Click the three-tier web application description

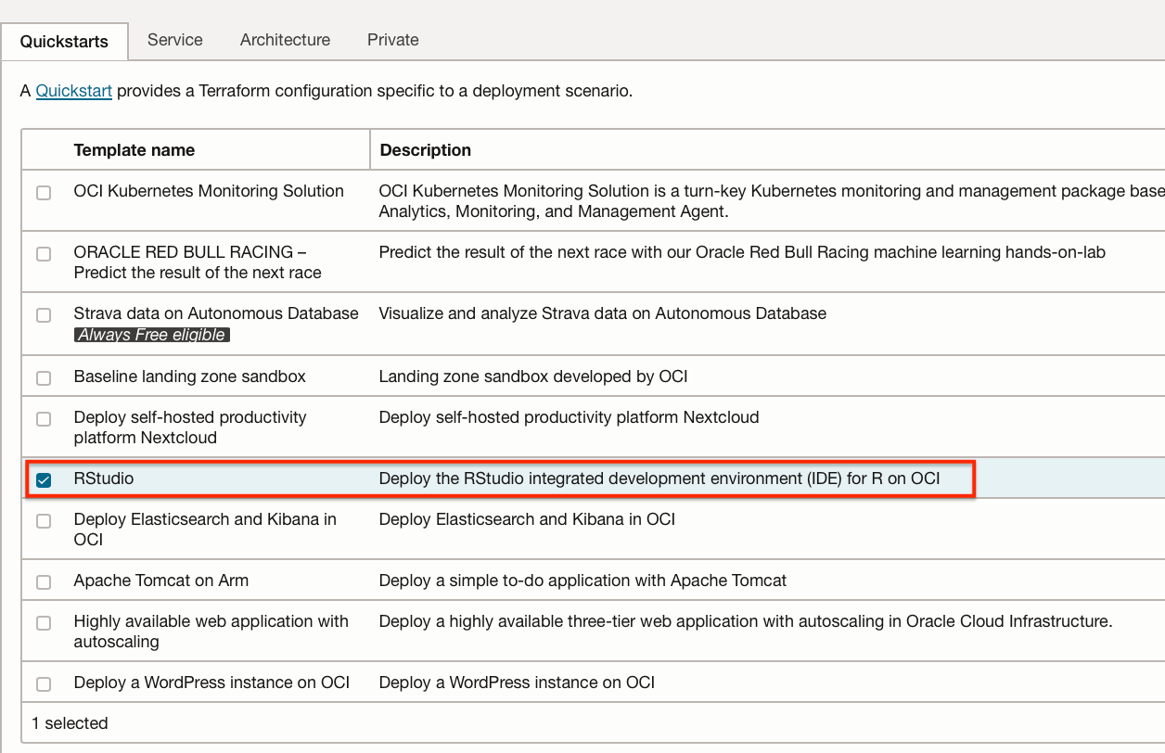(x=746, y=621)
